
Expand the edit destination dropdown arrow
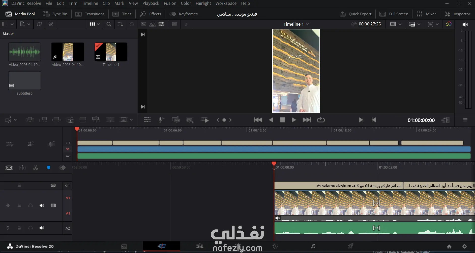point(15,120)
